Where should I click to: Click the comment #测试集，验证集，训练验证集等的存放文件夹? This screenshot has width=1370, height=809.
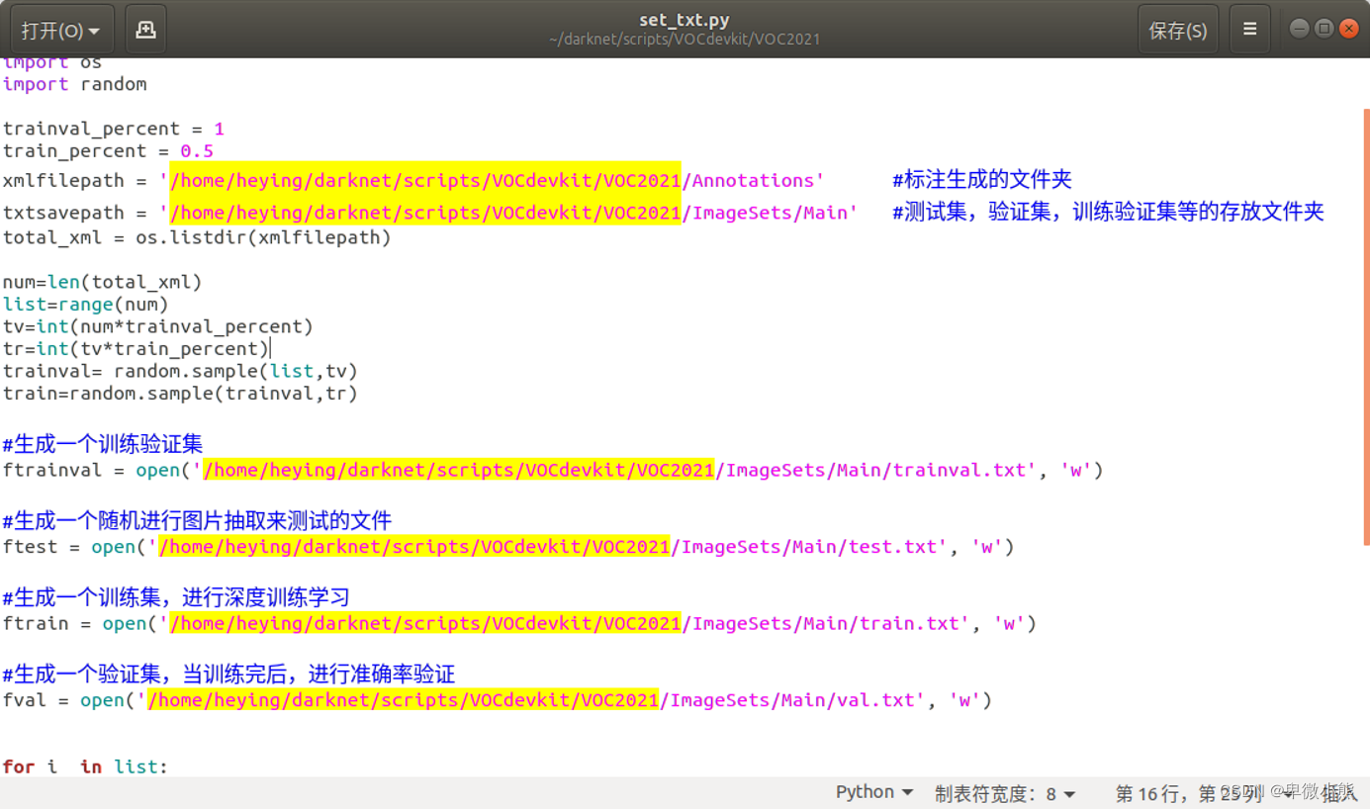tap(1108, 212)
